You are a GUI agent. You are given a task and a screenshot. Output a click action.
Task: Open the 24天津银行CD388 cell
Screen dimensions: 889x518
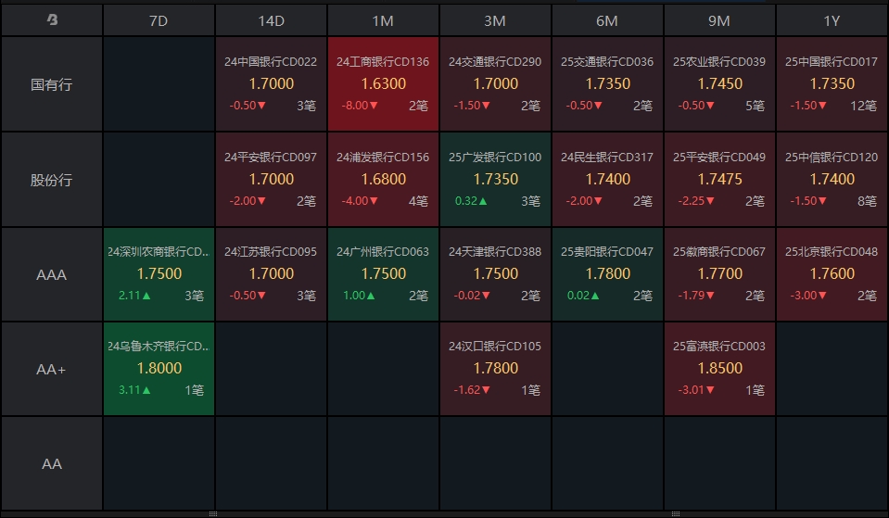click(496, 274)
